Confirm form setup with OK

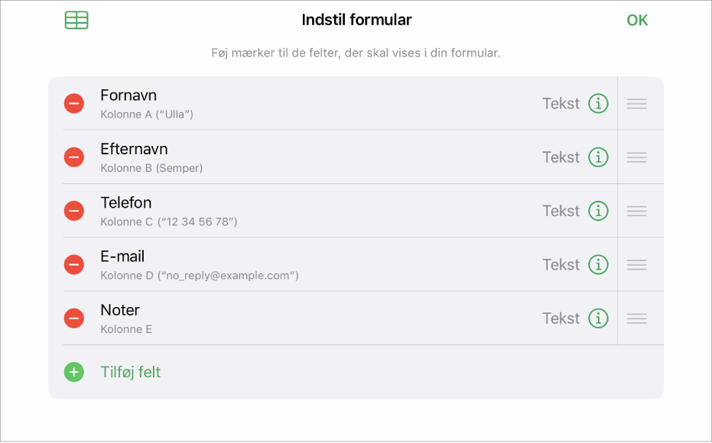click(637, 20)
